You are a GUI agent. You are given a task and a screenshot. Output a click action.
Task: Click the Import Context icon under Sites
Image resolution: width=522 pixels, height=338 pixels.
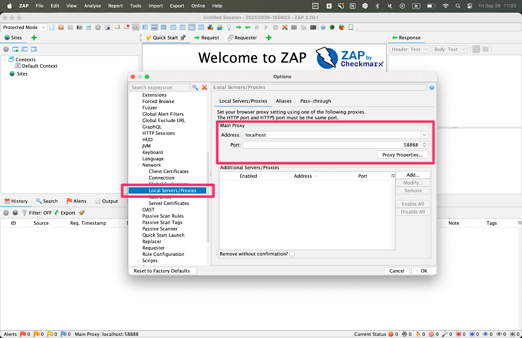click(24, 49)
